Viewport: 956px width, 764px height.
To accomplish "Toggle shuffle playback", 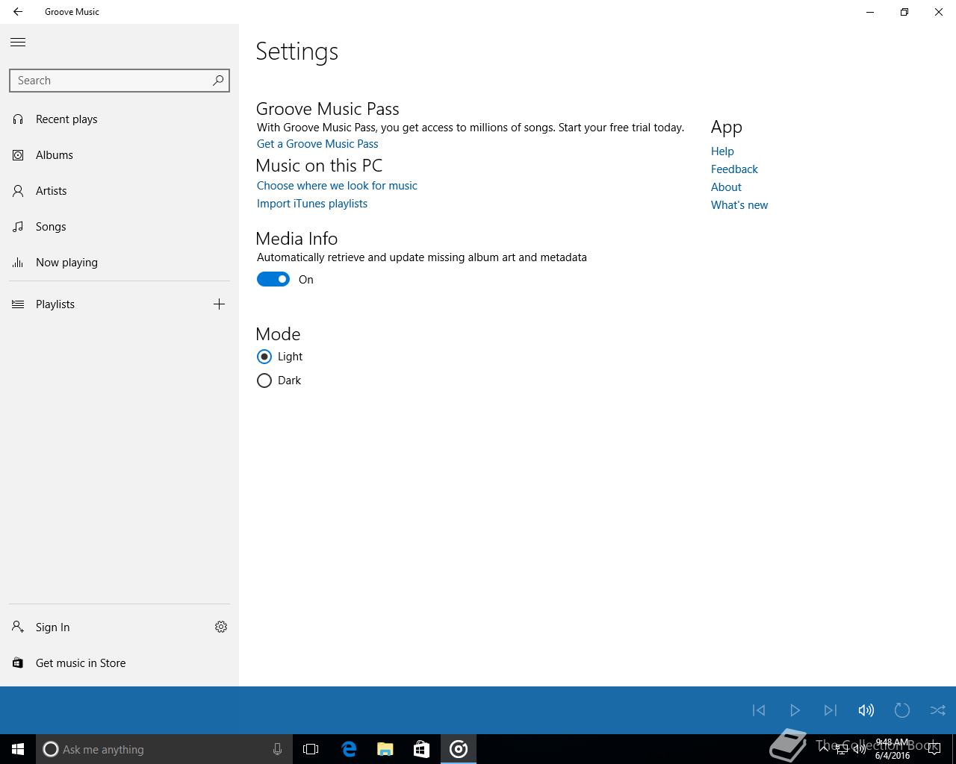I will pyautogui.click(x=938, y=710).
